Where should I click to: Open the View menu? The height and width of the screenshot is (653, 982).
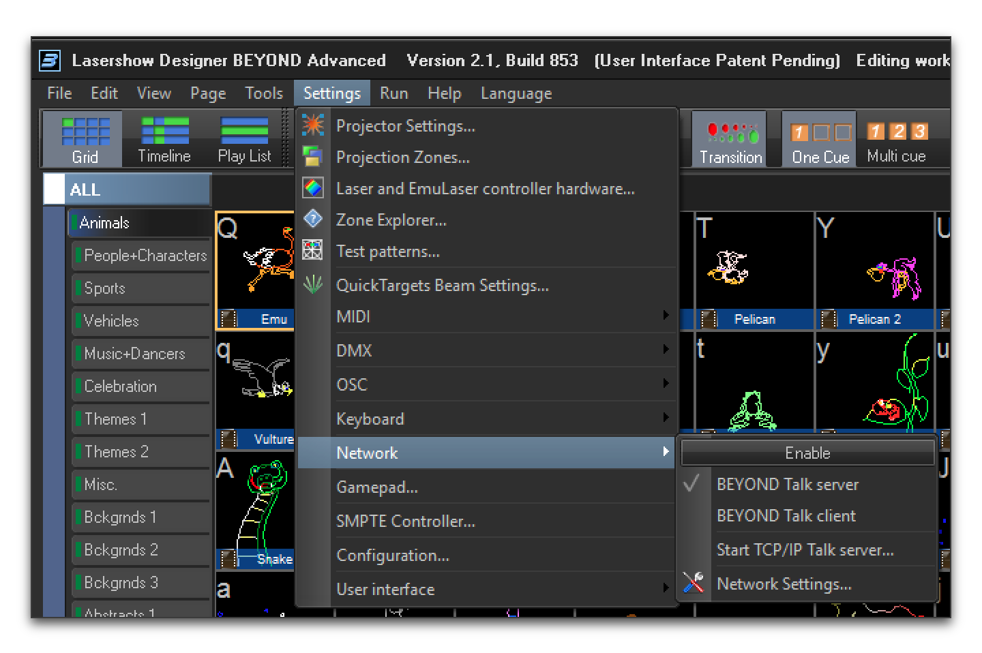154,93
